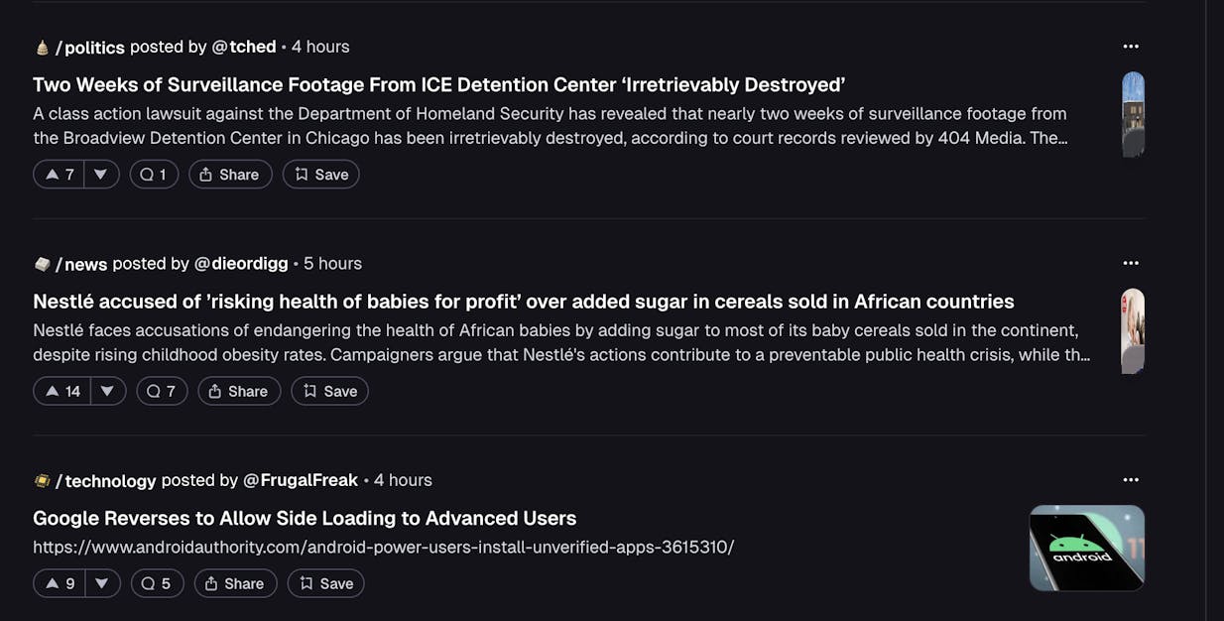Open more options for the technology post

pyautogui.click(x=1131, y=480)
